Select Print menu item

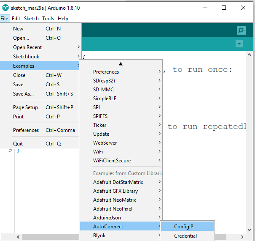[x=40, y=117]
